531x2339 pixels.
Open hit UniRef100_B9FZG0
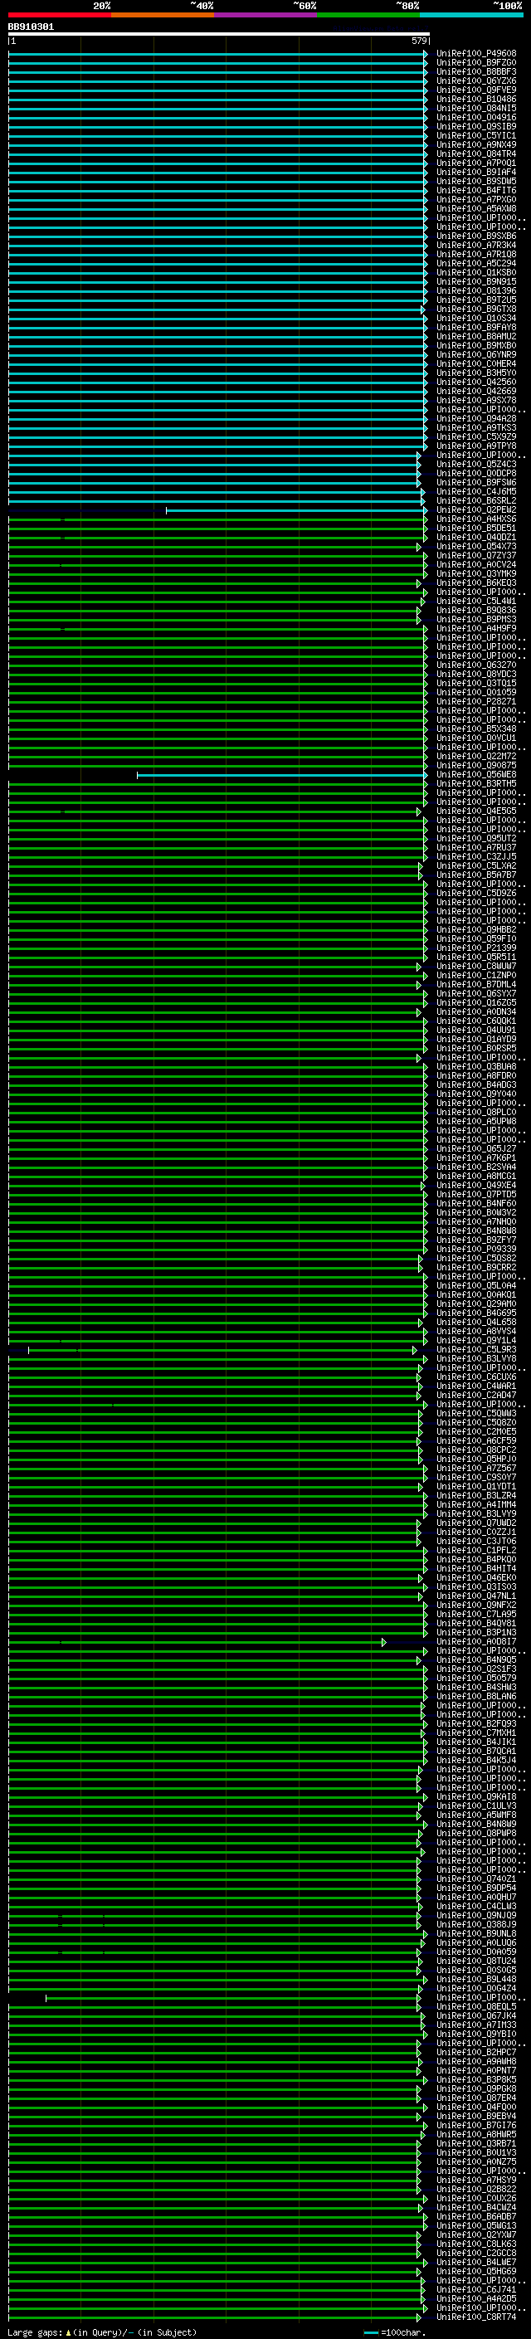476,63
